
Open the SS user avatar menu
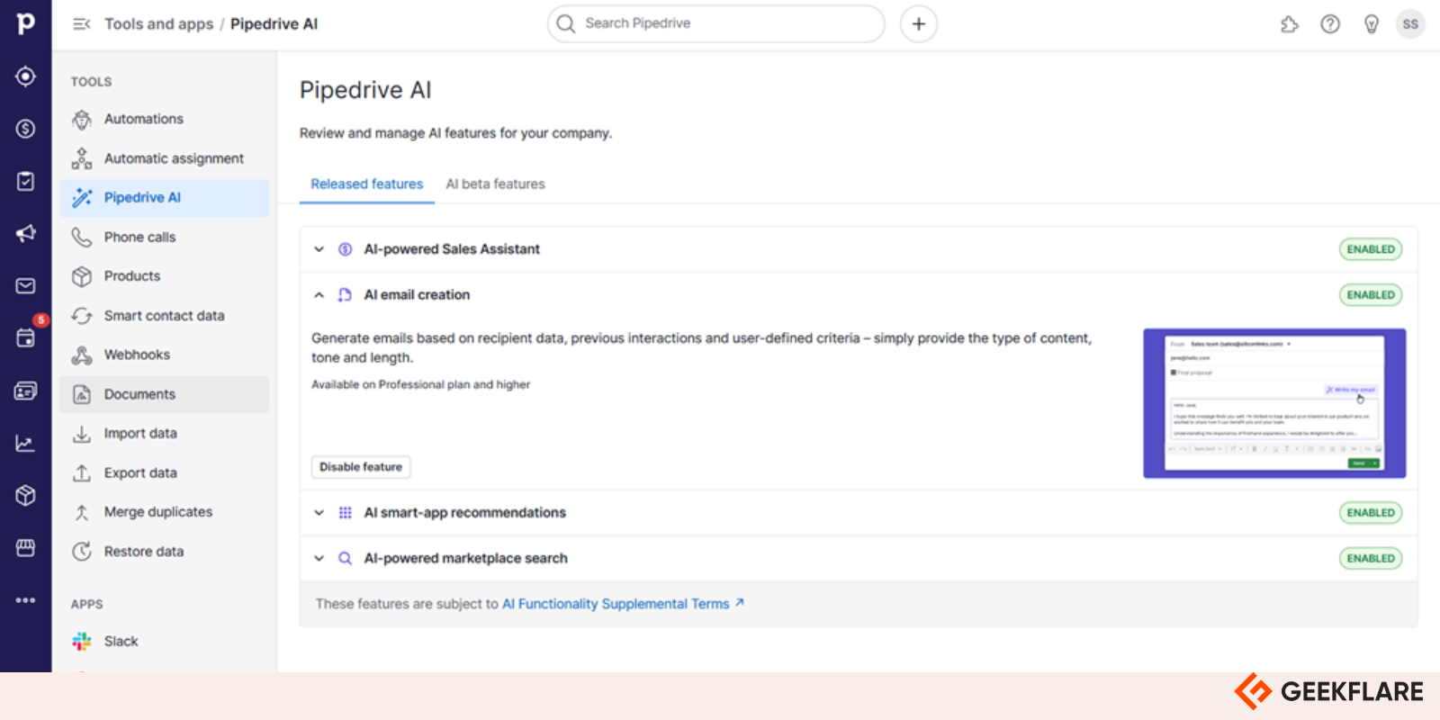click(x=1410, y=24)
